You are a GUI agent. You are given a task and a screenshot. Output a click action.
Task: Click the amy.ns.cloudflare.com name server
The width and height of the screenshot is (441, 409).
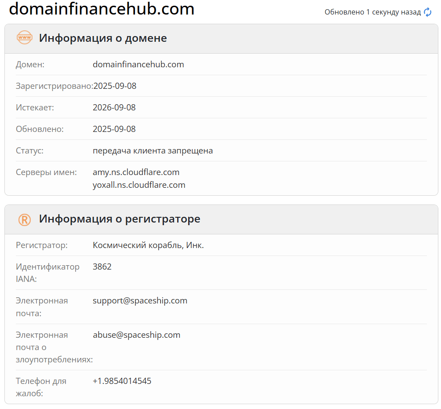pyautogui.click(x=136, y=172)
